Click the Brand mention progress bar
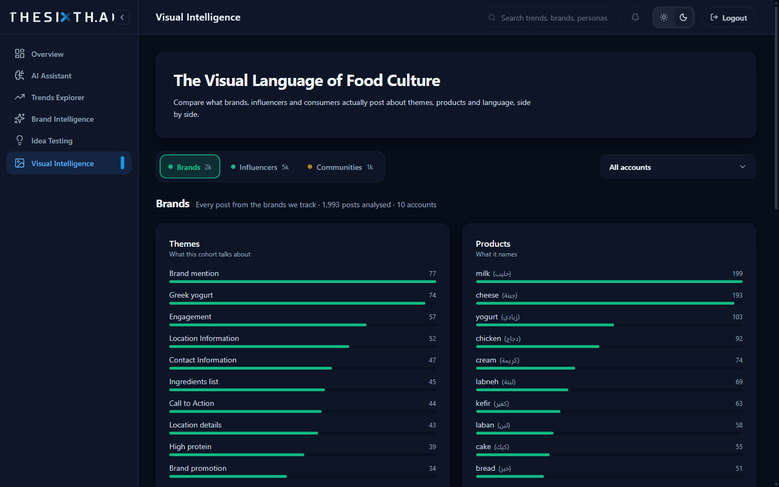The image size is (779, 487). 302,281
